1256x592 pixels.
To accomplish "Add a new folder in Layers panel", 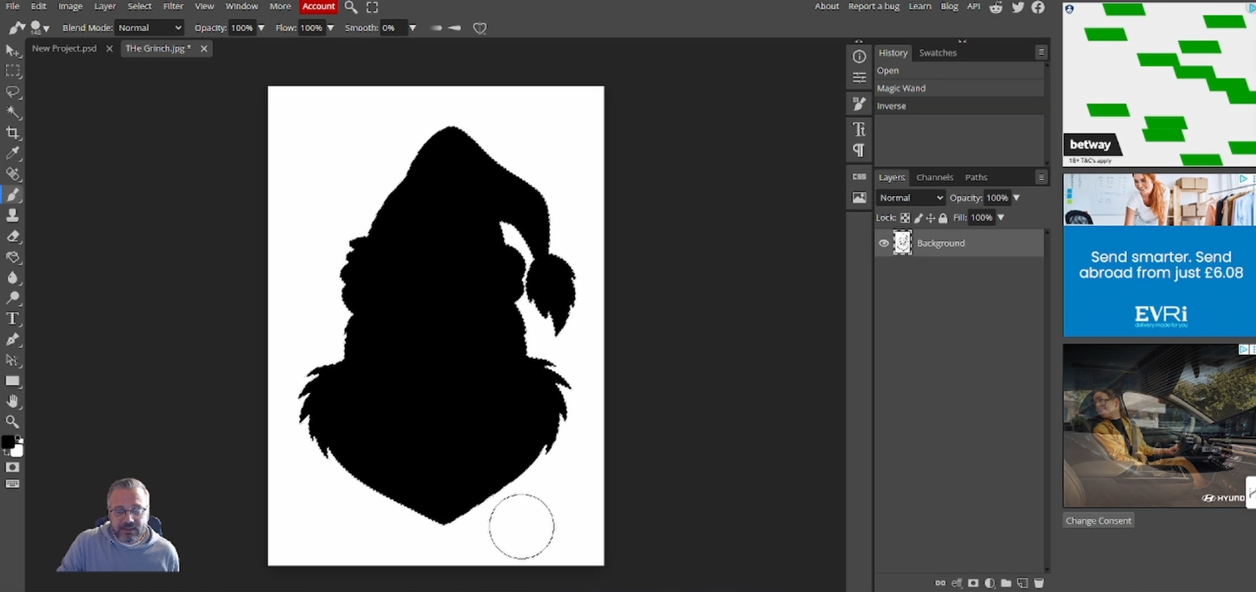I will (x=1006, y=583).
